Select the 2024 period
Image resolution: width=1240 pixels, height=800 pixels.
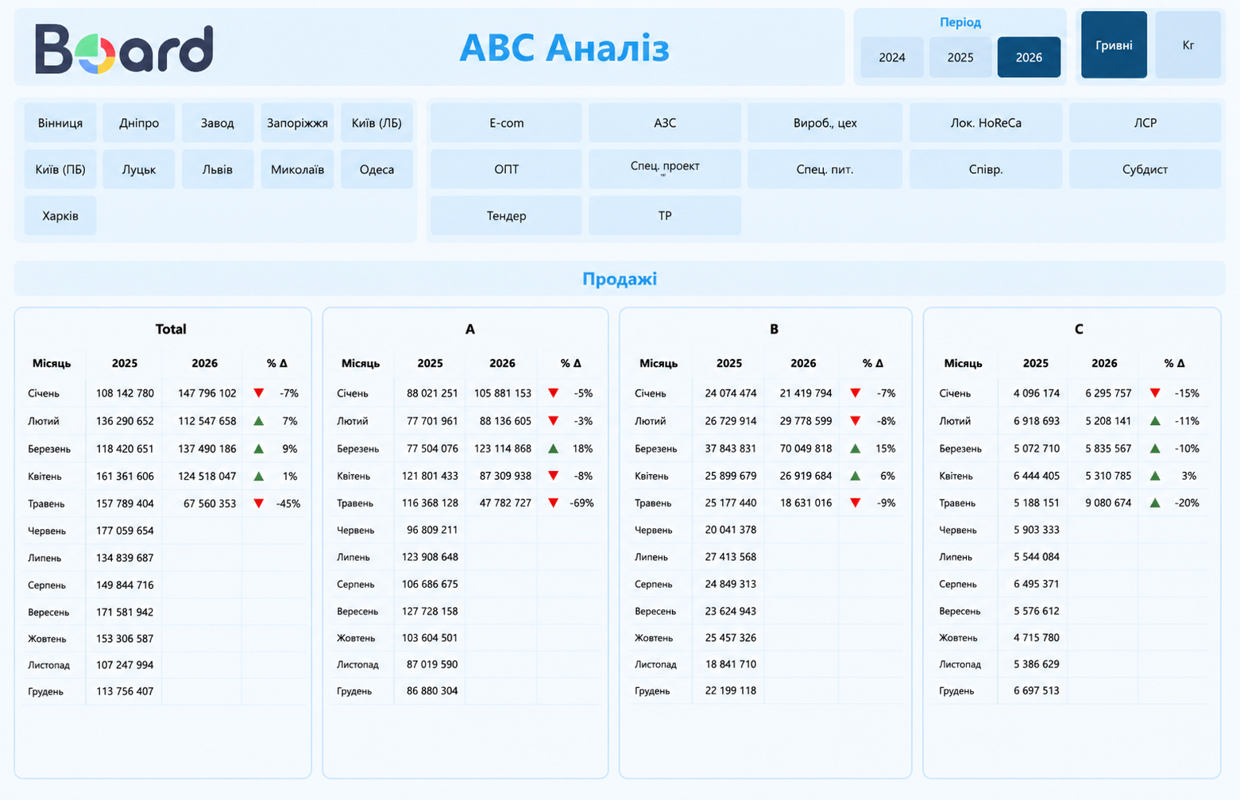point(892,57)
